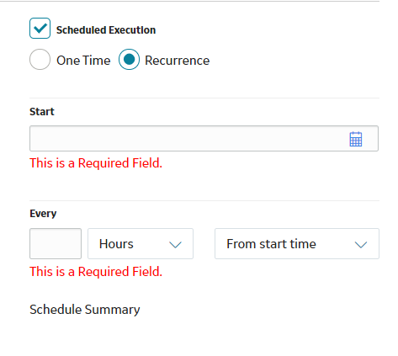
Task: Click the One Time label text
Action: point(83,61)
